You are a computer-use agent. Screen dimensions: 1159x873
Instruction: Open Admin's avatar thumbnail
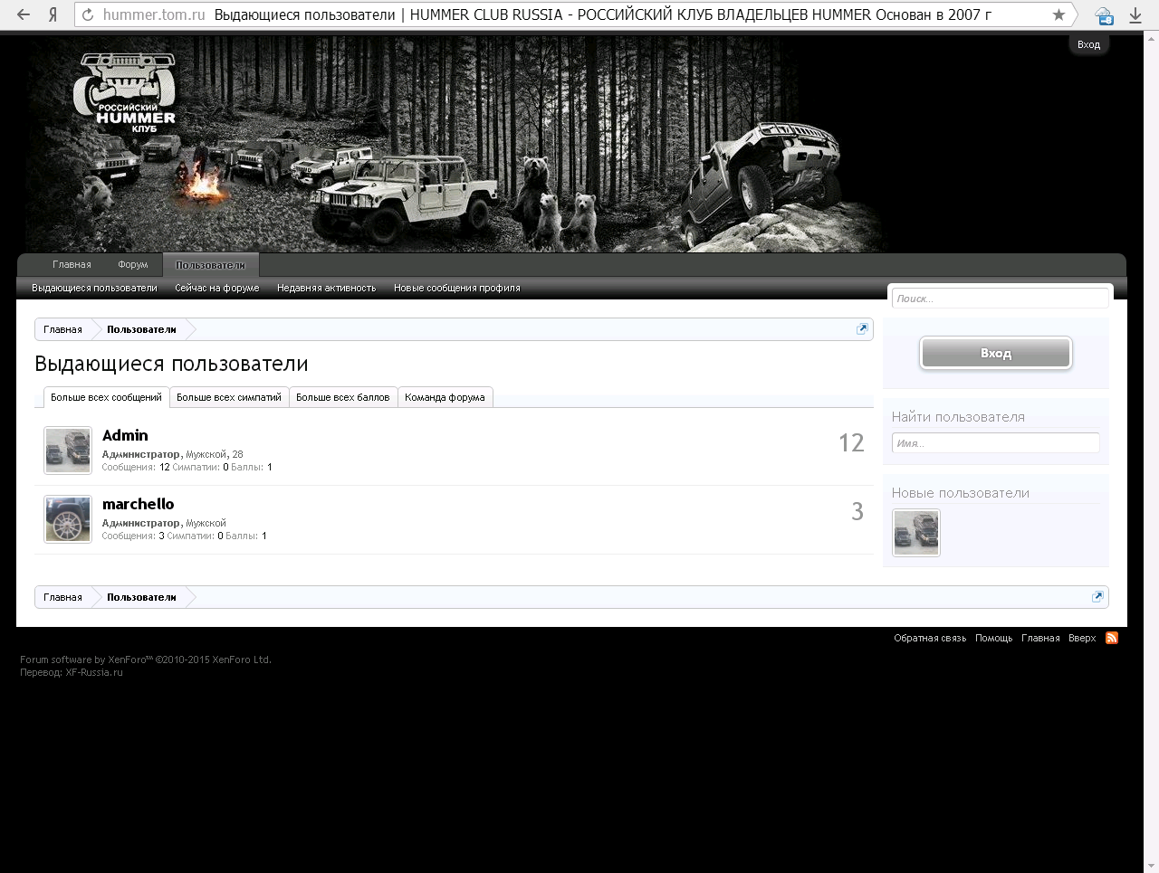tap(68, 451)
